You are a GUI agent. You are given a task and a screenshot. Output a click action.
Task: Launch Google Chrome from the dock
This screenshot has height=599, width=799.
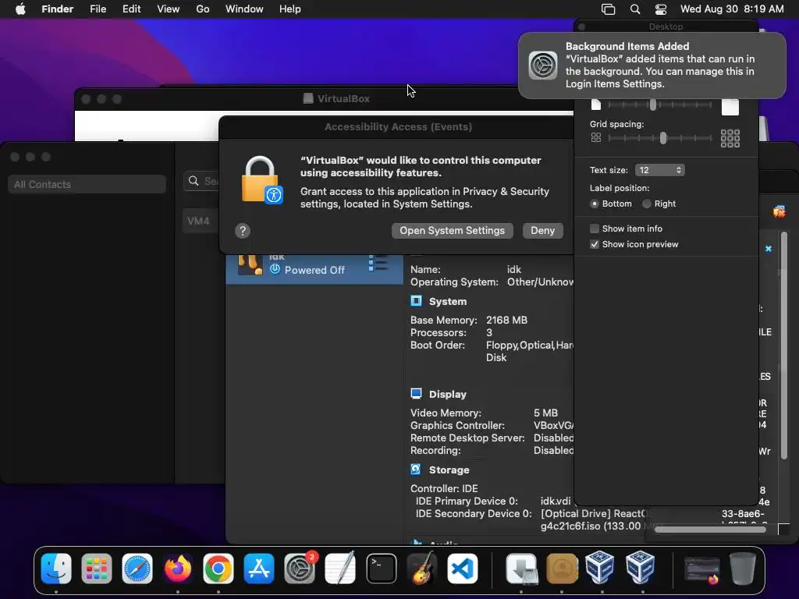click(x=218, y=569)
